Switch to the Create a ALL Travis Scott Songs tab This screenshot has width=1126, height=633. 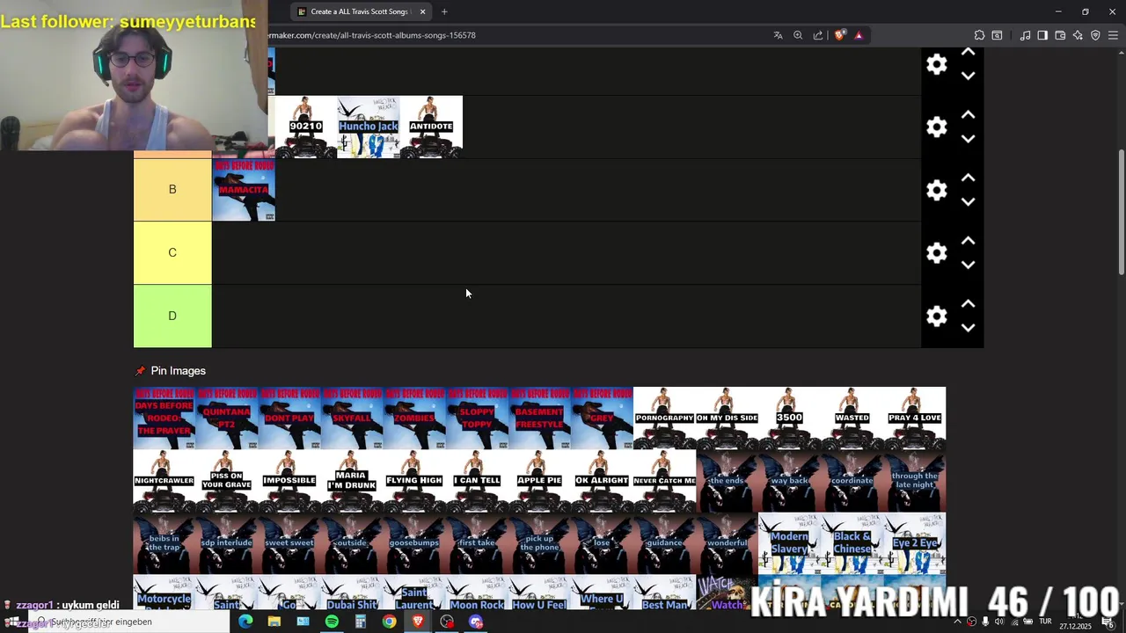(x=359, y=11)
